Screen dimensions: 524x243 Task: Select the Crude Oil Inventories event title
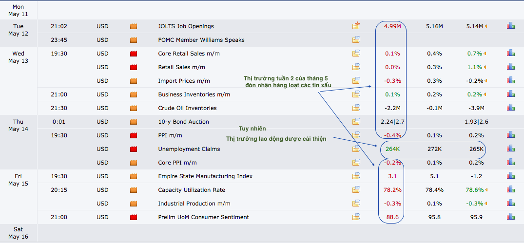click(x=187, y=108)
